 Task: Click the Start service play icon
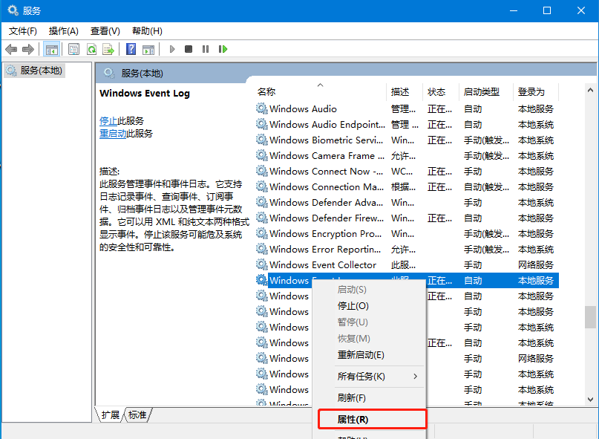pyautogui.click(x=172, y=49)
